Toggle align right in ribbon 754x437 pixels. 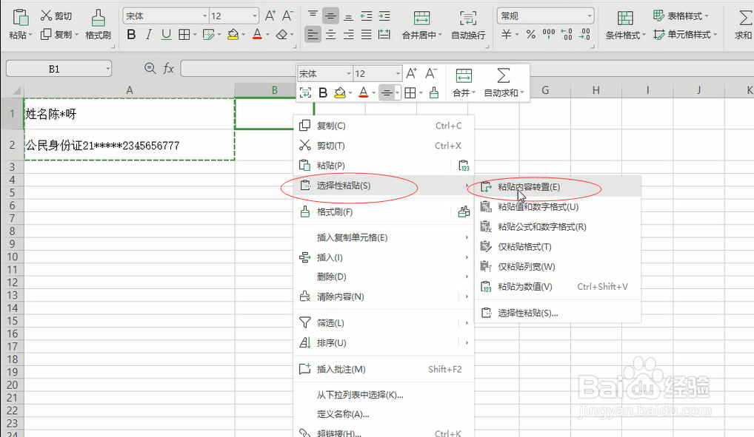coord(349,35)
